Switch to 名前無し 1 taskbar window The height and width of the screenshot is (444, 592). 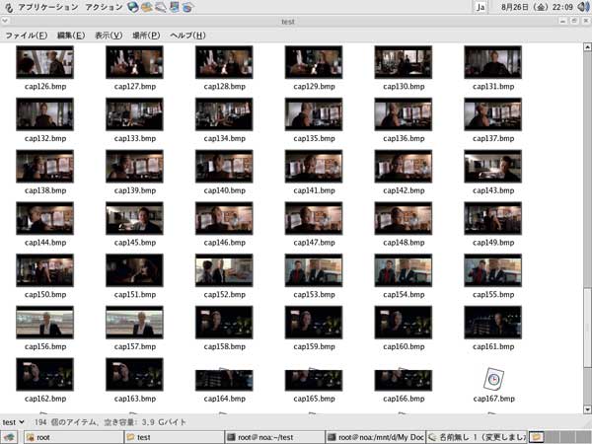coord(477,437)
